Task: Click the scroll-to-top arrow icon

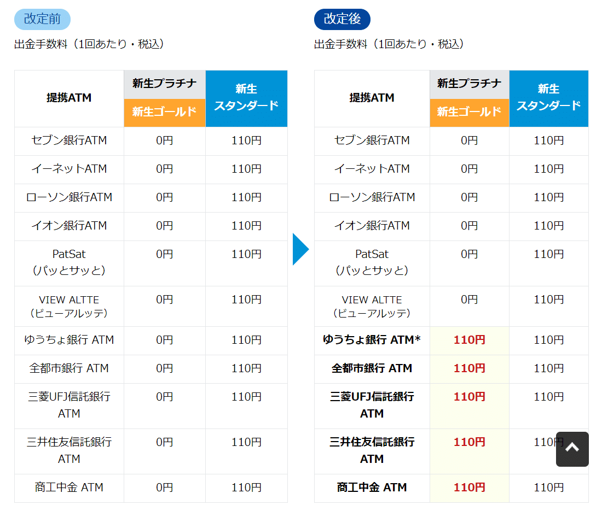Action: [572, 449]
